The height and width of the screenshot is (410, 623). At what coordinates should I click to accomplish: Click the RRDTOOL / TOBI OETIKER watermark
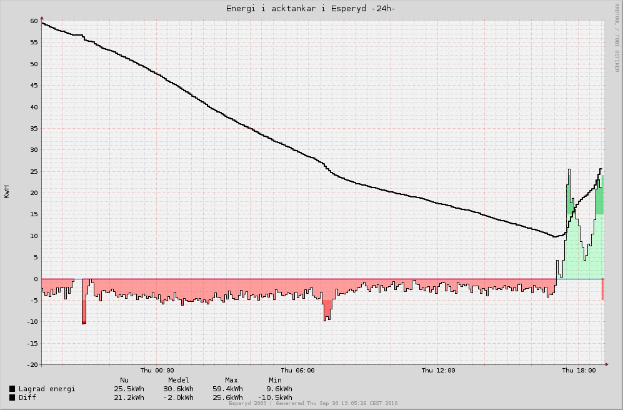click(x=616, y=39)
